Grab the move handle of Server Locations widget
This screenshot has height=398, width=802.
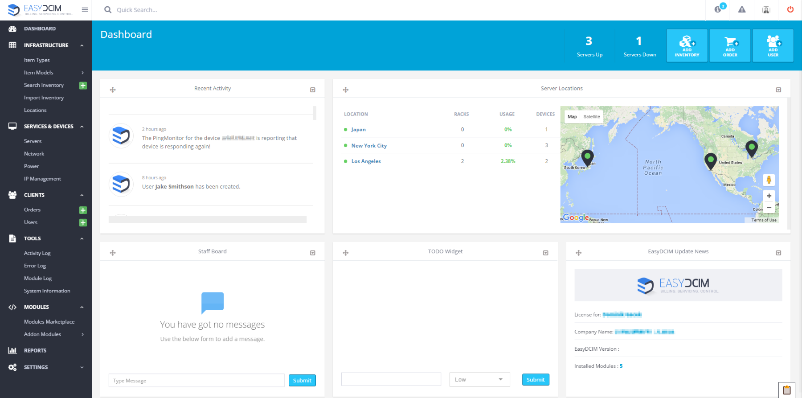coord(346,90)
